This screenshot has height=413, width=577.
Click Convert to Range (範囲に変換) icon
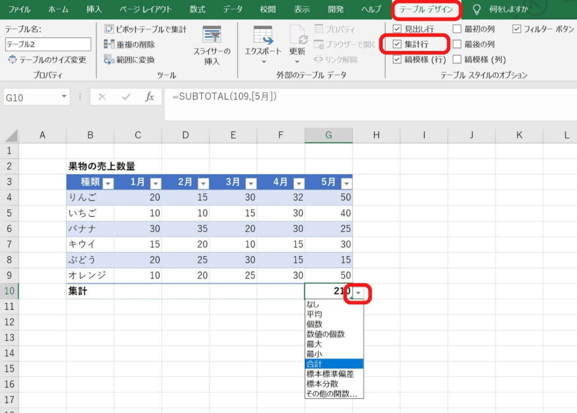(109, 60)
